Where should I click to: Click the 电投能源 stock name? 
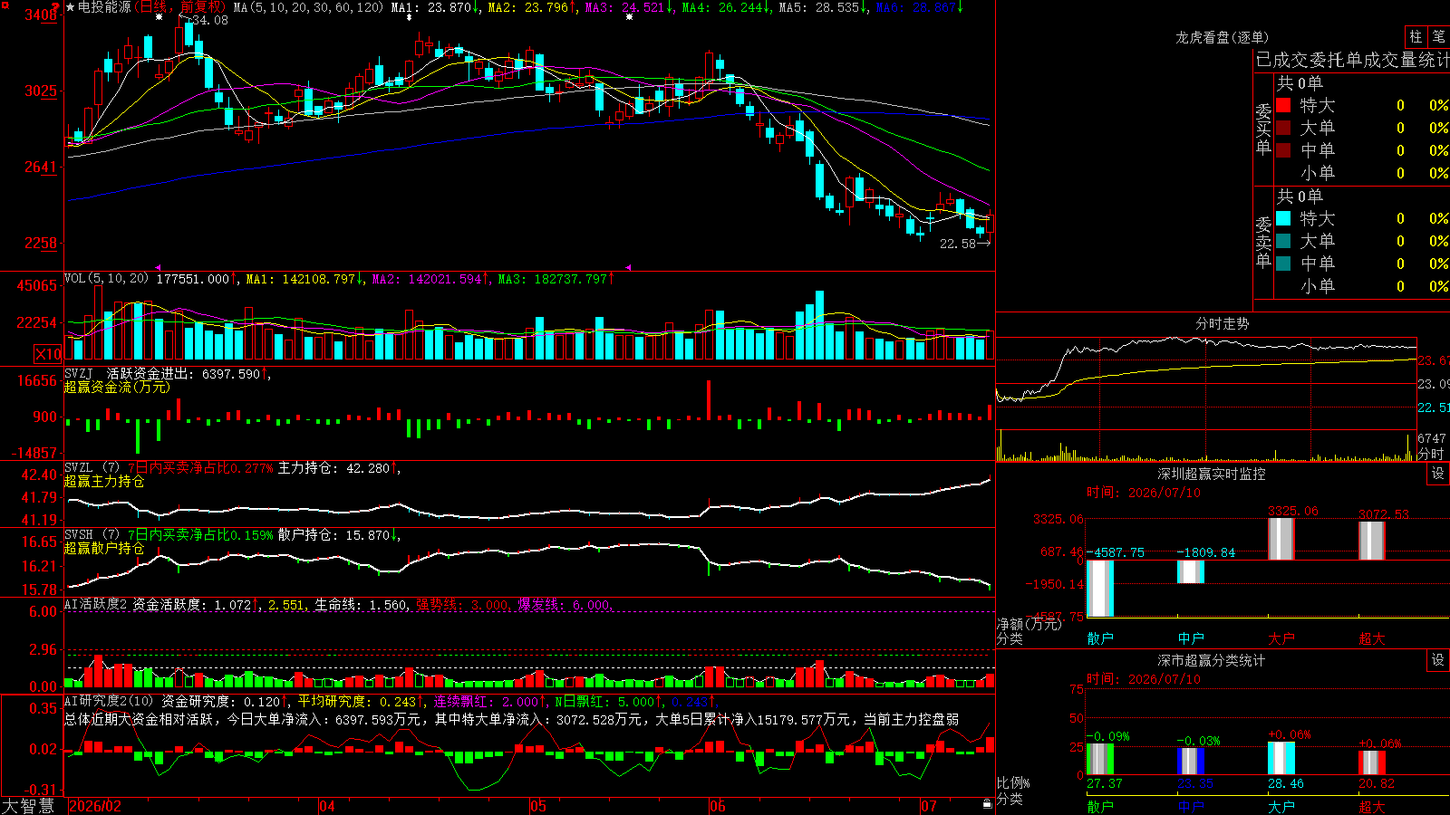(x=104, y=7)
